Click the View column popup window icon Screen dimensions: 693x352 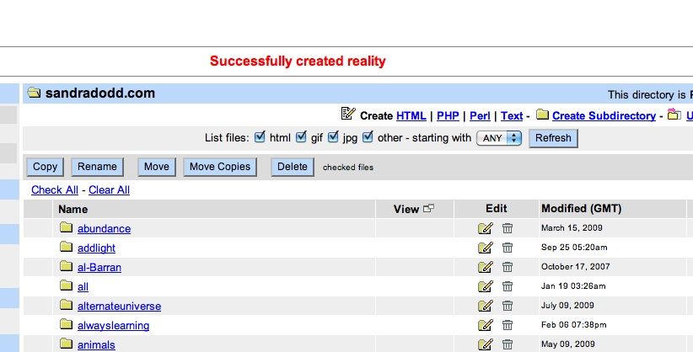tap(428, 209)
